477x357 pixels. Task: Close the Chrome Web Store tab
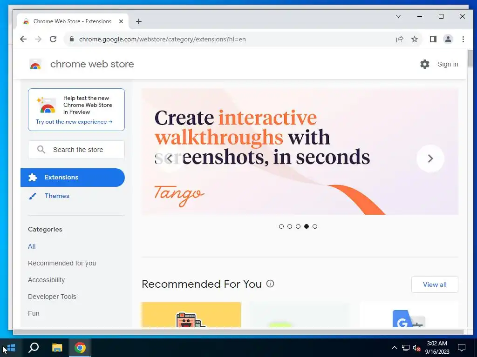(x=121, y=21)
